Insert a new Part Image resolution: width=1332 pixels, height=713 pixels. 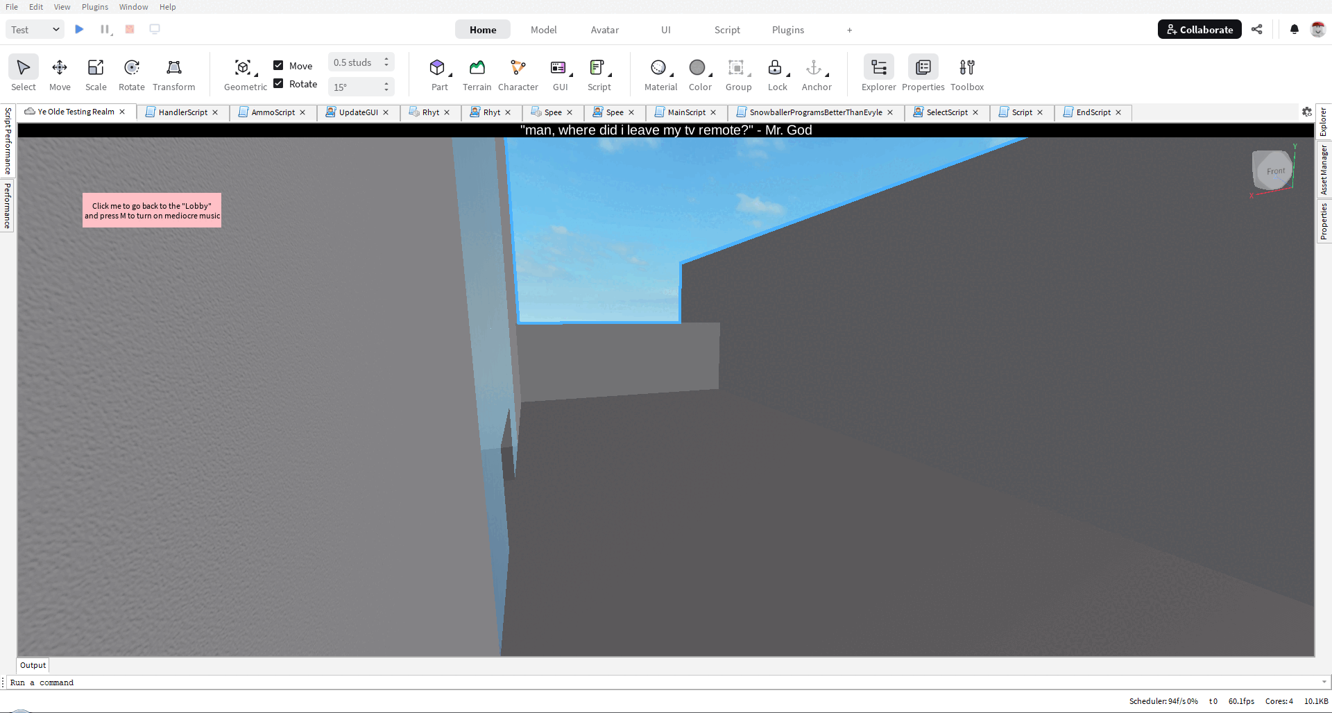pos(439,73)
